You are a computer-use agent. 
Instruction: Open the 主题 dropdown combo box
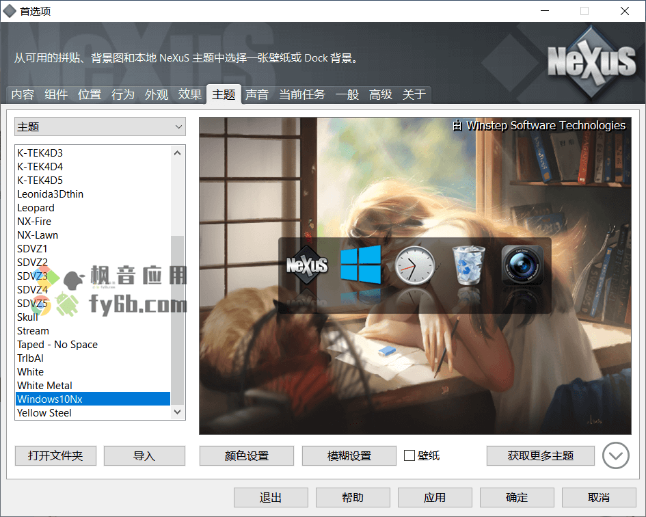point(100,127)
